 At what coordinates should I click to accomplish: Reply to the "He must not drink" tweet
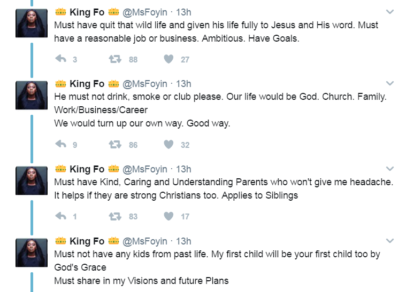tap(61, 144)
